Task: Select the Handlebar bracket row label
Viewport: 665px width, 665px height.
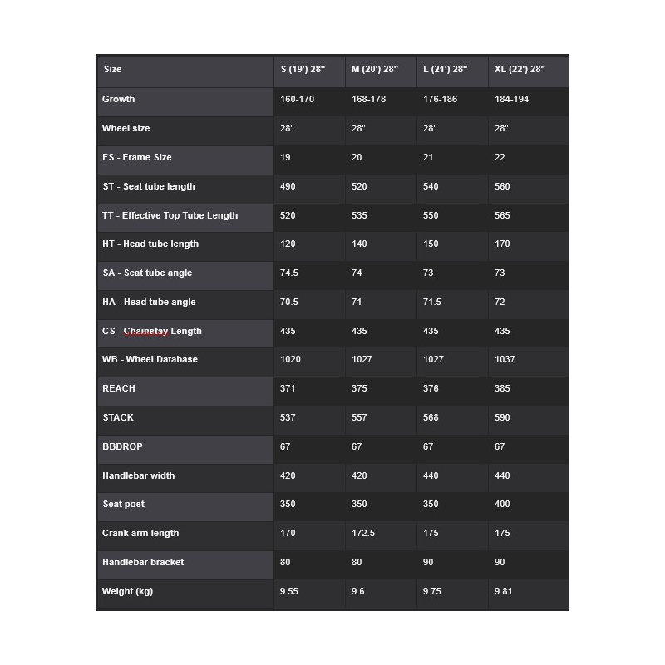Action: click(143, 562)
